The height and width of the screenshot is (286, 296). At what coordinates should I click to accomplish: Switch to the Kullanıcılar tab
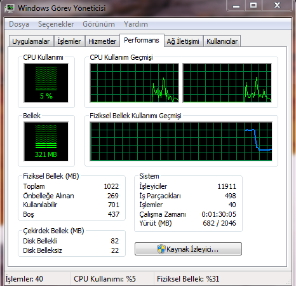(222, 41)
